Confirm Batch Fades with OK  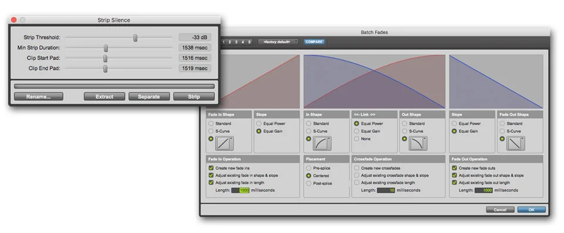[532, 210]
